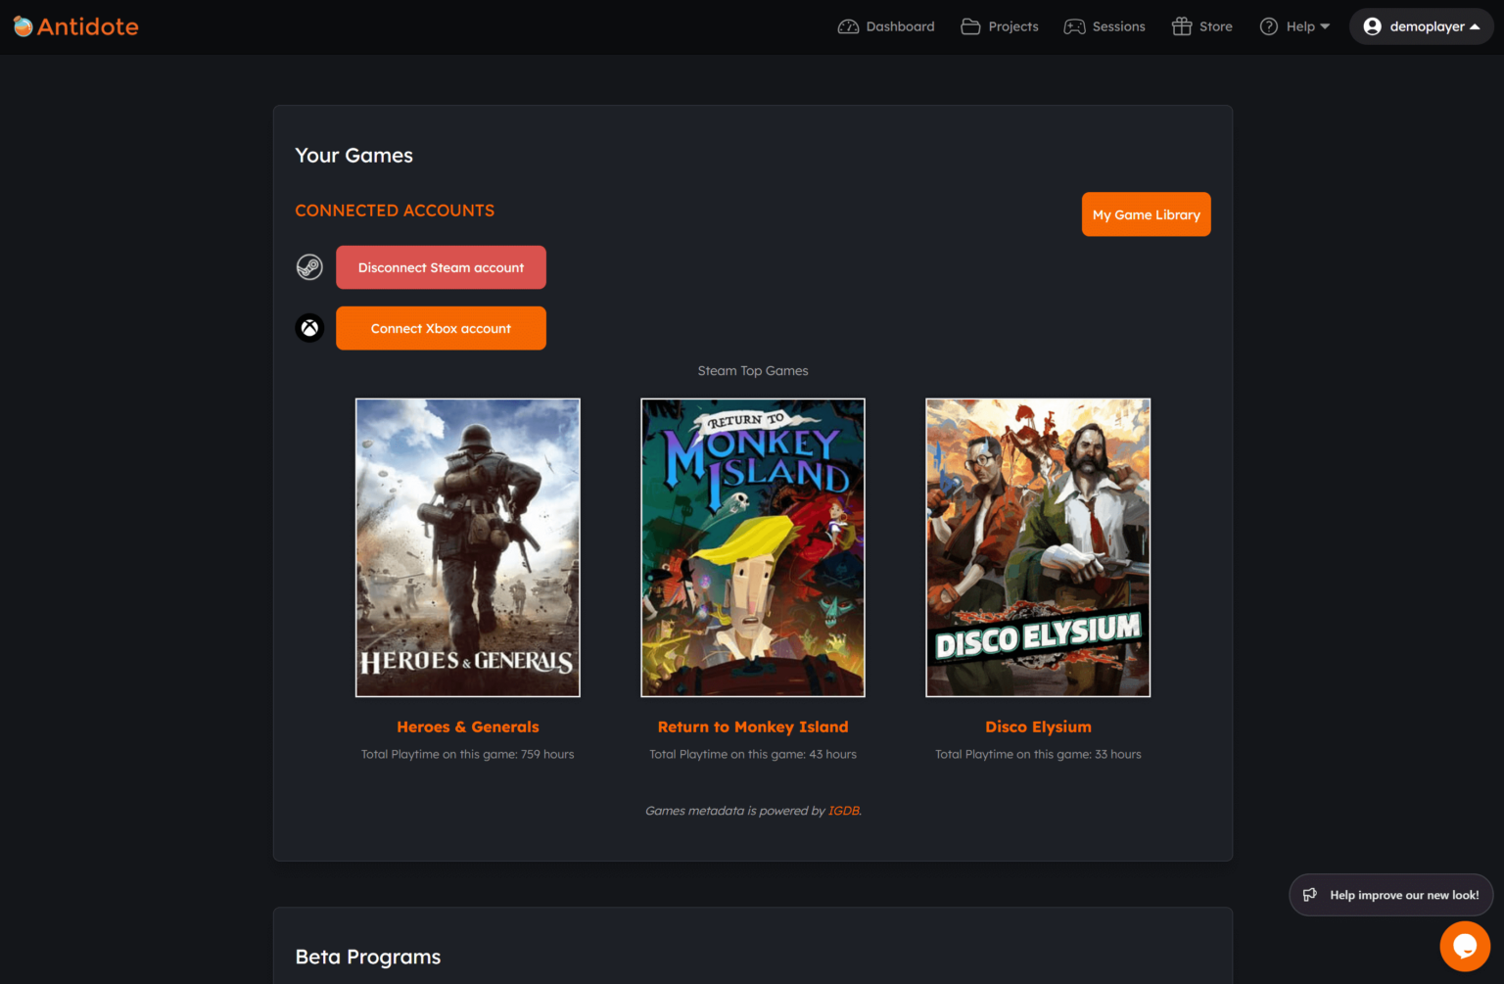The height and width of the screenshot is (984, 1504).
Task: Select the Sessions gamepad icon
Action: pos(1074,26)
